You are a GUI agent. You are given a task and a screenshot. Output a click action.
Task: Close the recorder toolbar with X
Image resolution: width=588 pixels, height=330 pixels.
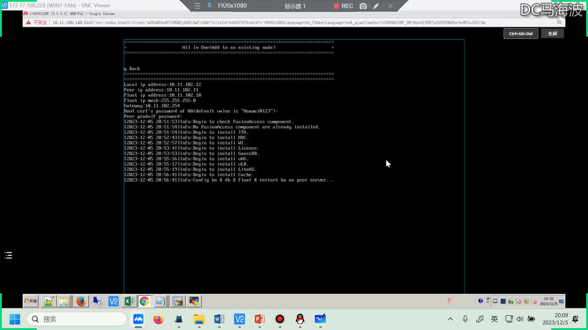(x=390, y=6)
